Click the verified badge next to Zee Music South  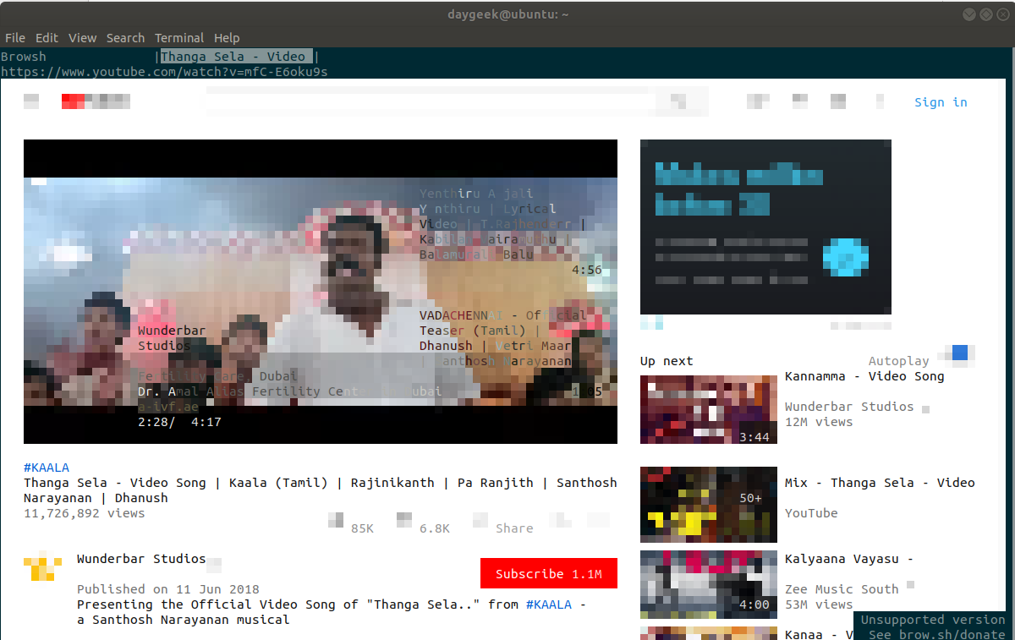[911, 584]
